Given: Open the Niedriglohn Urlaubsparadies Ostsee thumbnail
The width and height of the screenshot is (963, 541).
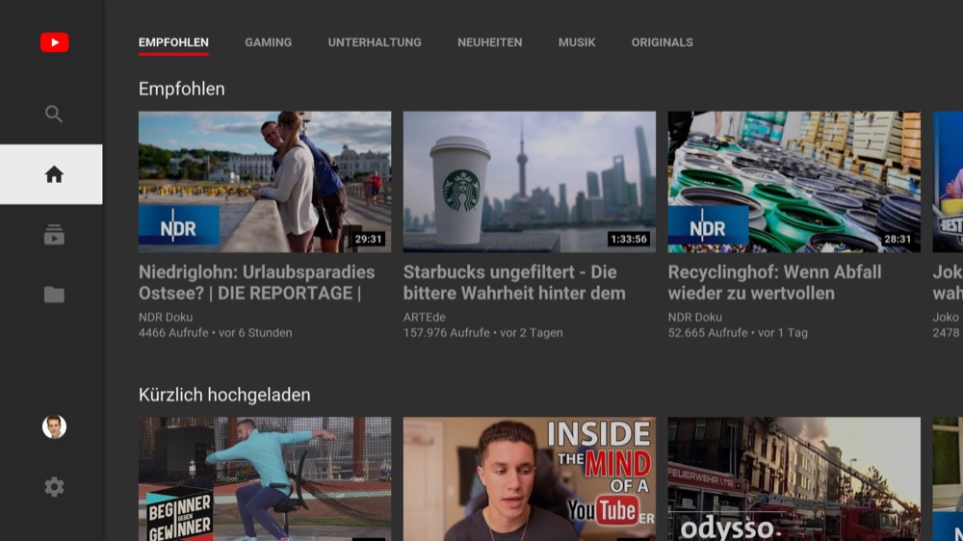Looking at the screenshot, I should click(x=265, y=182).
